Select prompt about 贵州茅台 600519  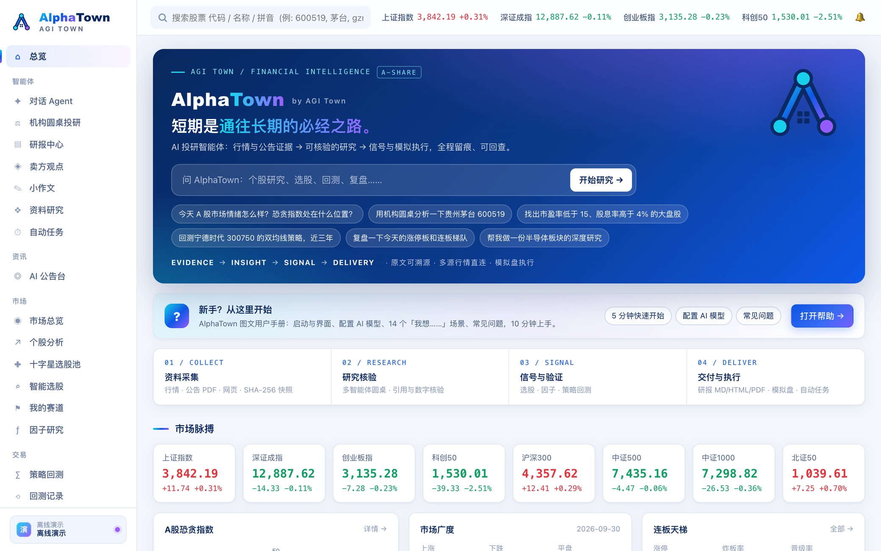[440, 214]
